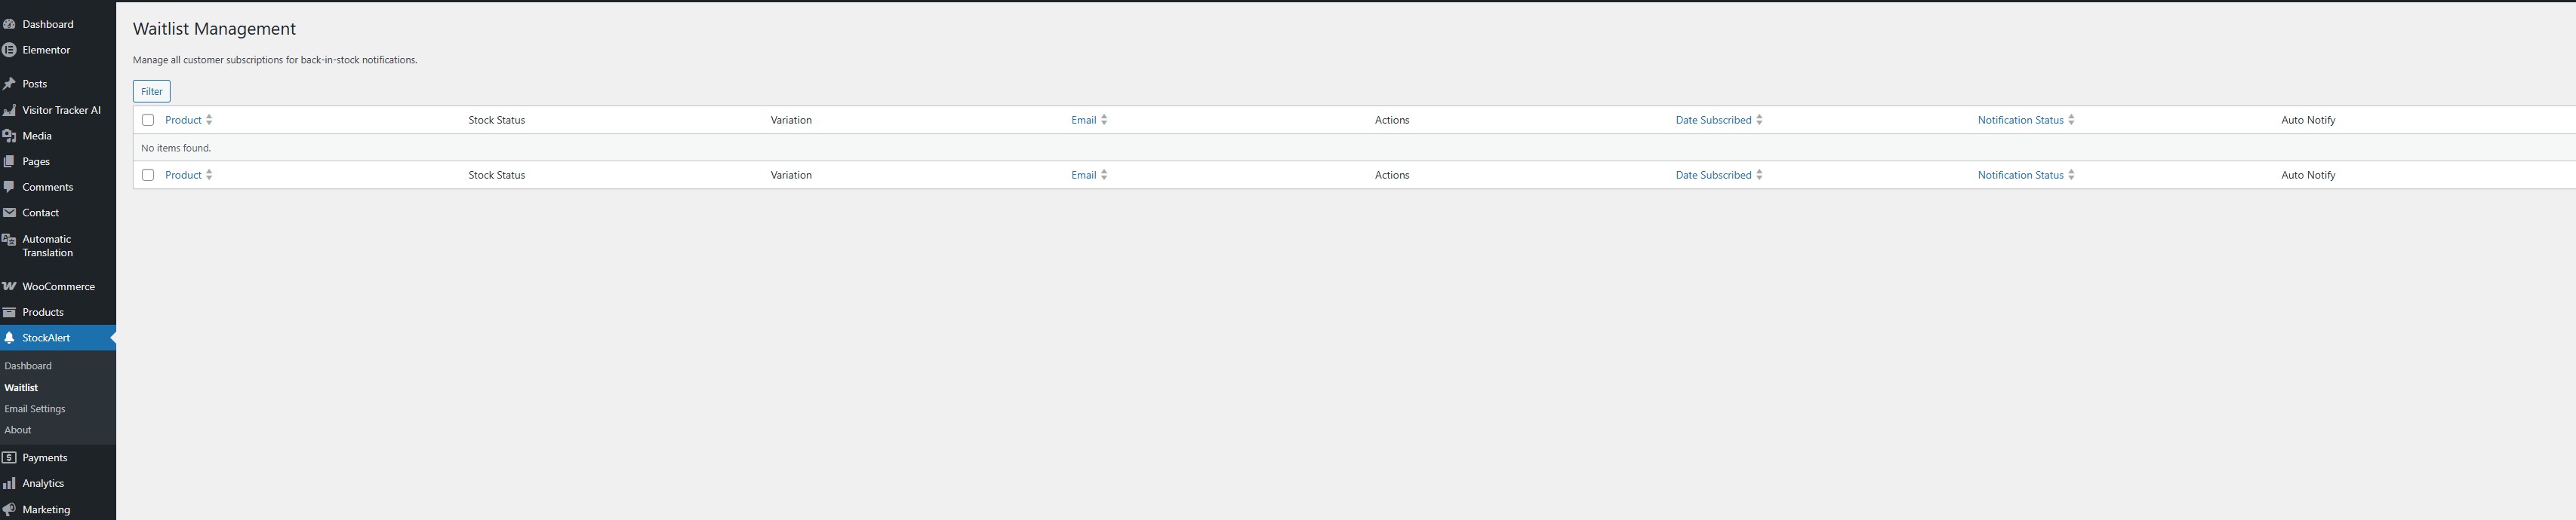The image size is (2576, 520).
Task: Select the StockAlert menu item
Action: (58, 338)
